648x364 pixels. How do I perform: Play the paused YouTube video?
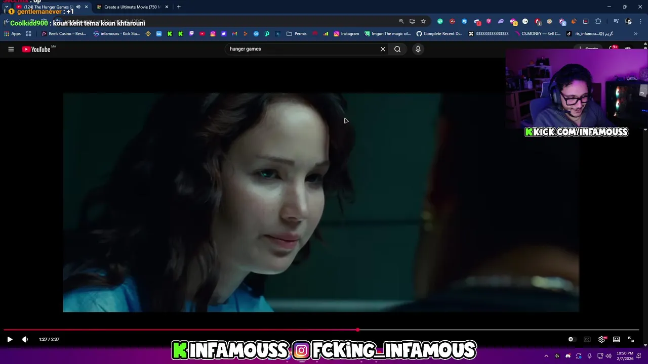click(10, 339)
